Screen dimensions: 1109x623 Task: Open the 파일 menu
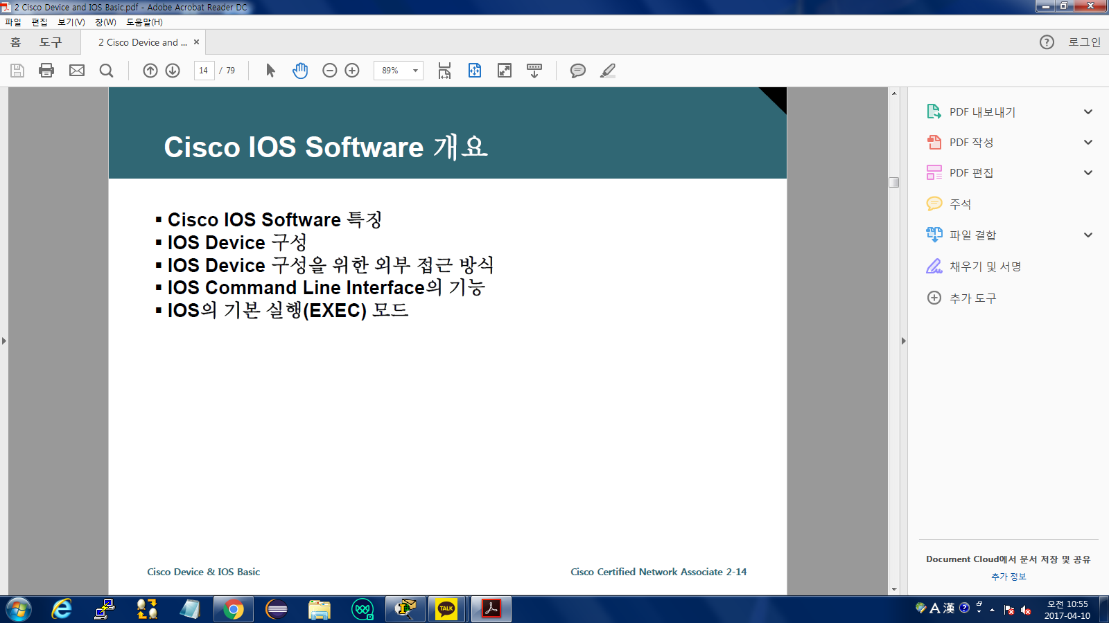point(12,22)
